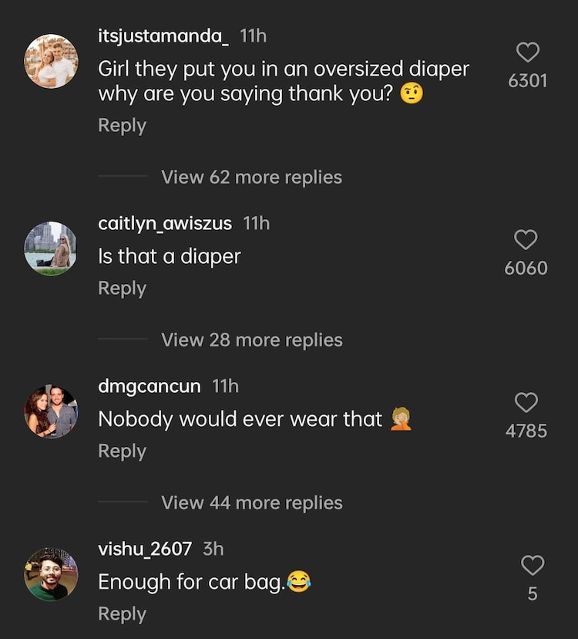578x639 pixels.
Task: Visit the caitlyn_awiszus username link
Action: [x=165, y=223]
